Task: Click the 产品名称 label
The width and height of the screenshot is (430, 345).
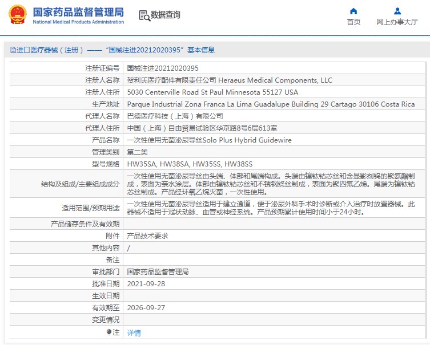Action: point(106,140)
